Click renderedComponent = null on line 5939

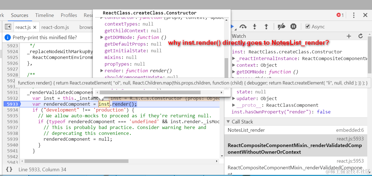click(78, 139)
